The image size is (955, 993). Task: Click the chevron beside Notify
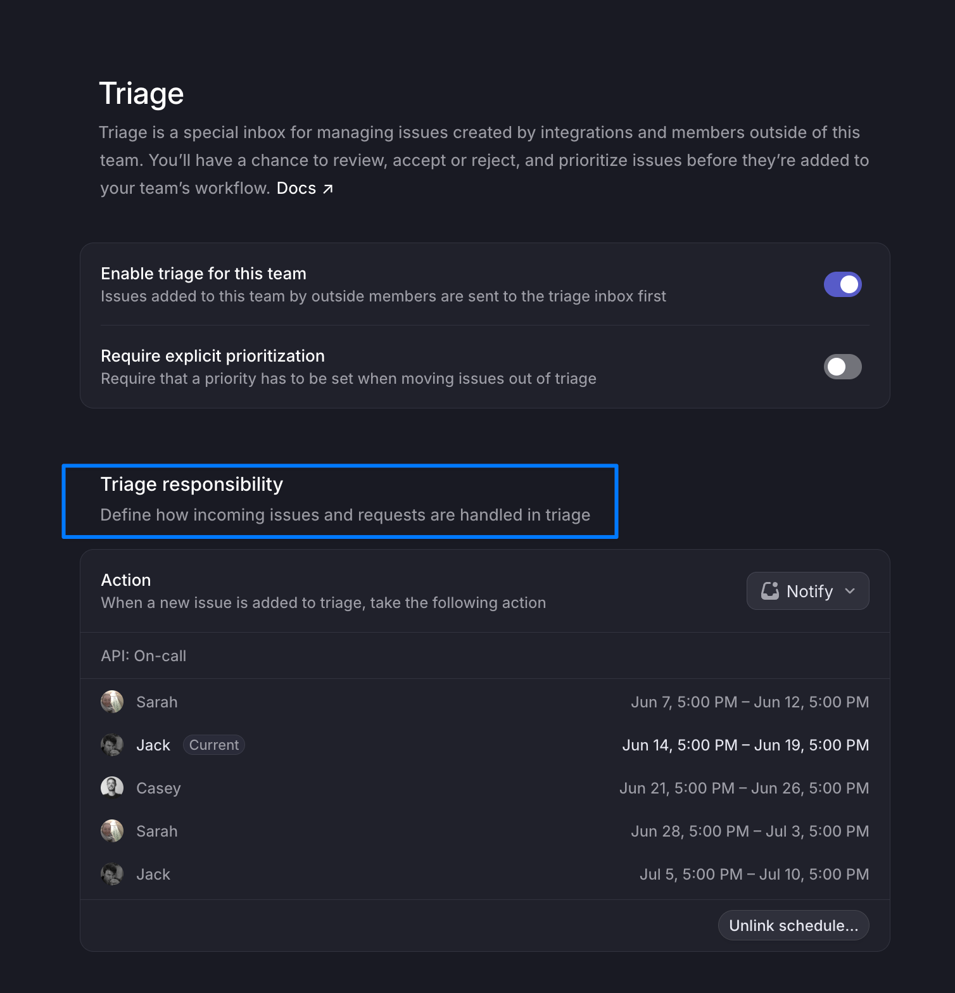[850, 591]
